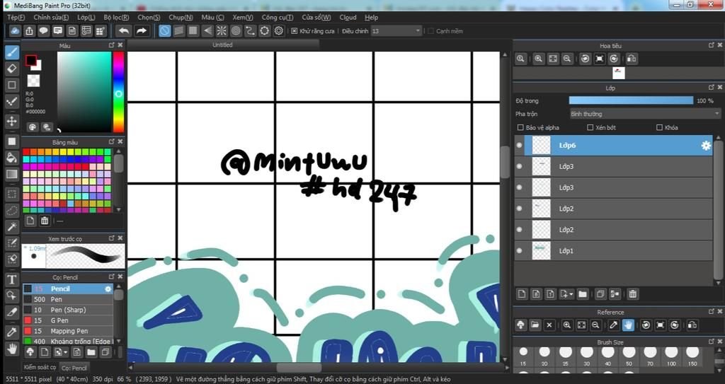Screen dimensions: 725x384
Task: Select the Mapping Pen brush
Action: (x=68, y=331)
